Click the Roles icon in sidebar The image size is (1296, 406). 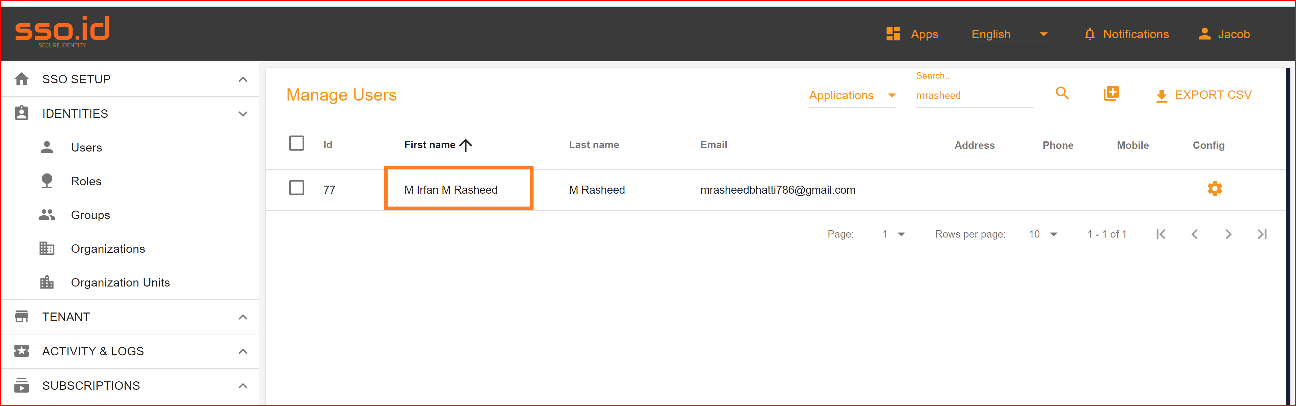tap(47, 181)
